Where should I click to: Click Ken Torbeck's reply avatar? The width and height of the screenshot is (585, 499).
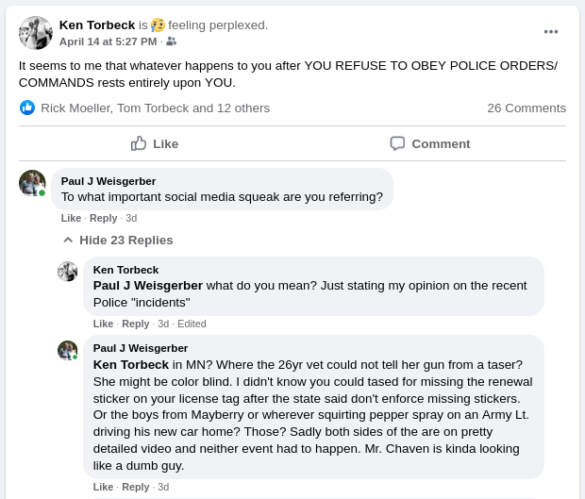click(x=68, y=272)
